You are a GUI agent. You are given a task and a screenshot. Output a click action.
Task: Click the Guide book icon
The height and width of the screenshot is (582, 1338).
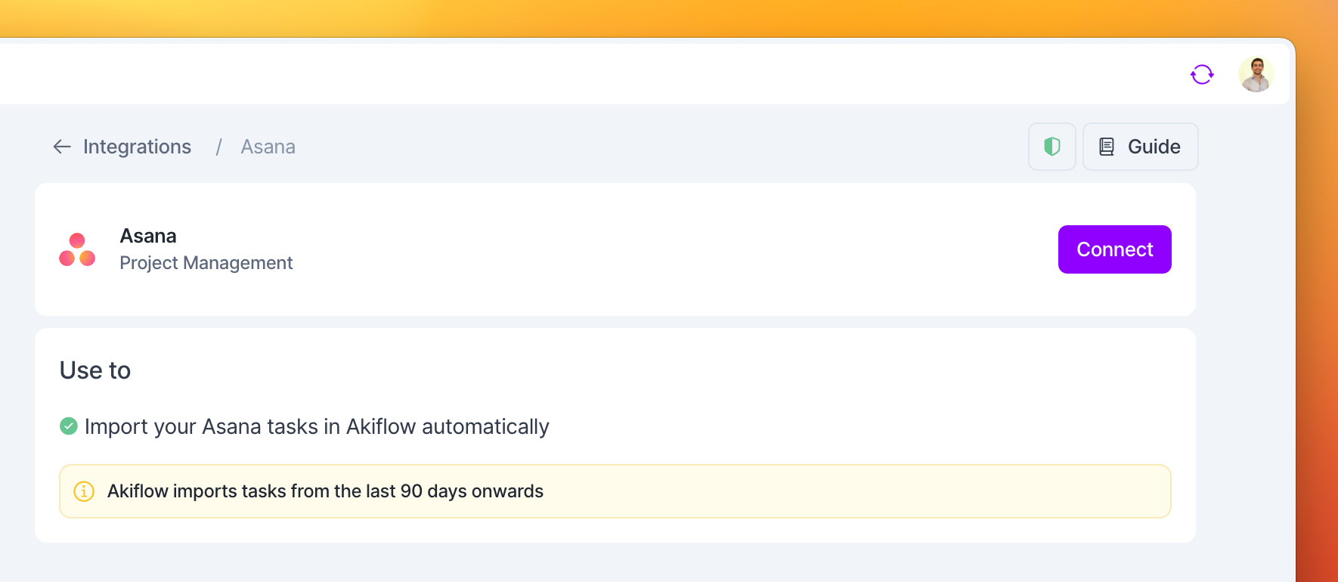[x=1107, y=147]
